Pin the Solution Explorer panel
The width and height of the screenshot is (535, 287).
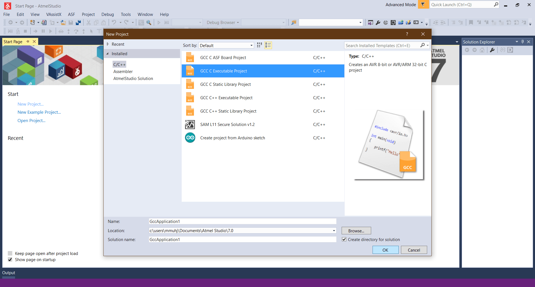[522, 42]
